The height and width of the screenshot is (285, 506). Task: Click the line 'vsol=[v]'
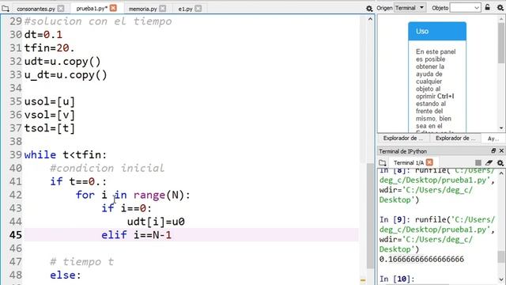50,115
